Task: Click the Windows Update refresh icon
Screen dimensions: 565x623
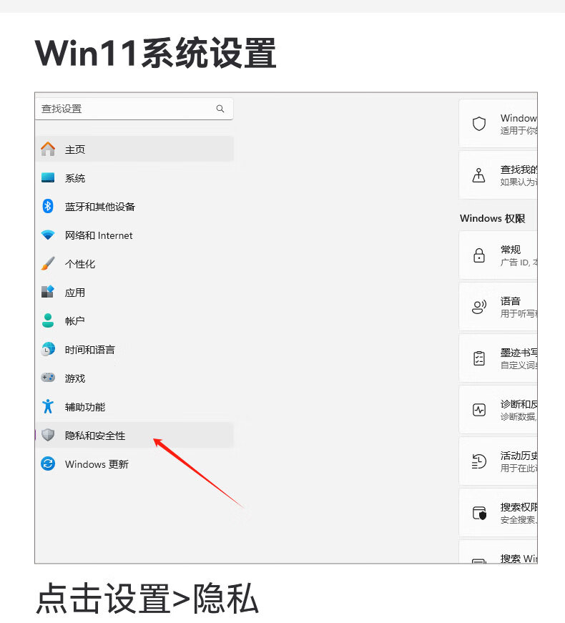Action: tap(48, 463)
